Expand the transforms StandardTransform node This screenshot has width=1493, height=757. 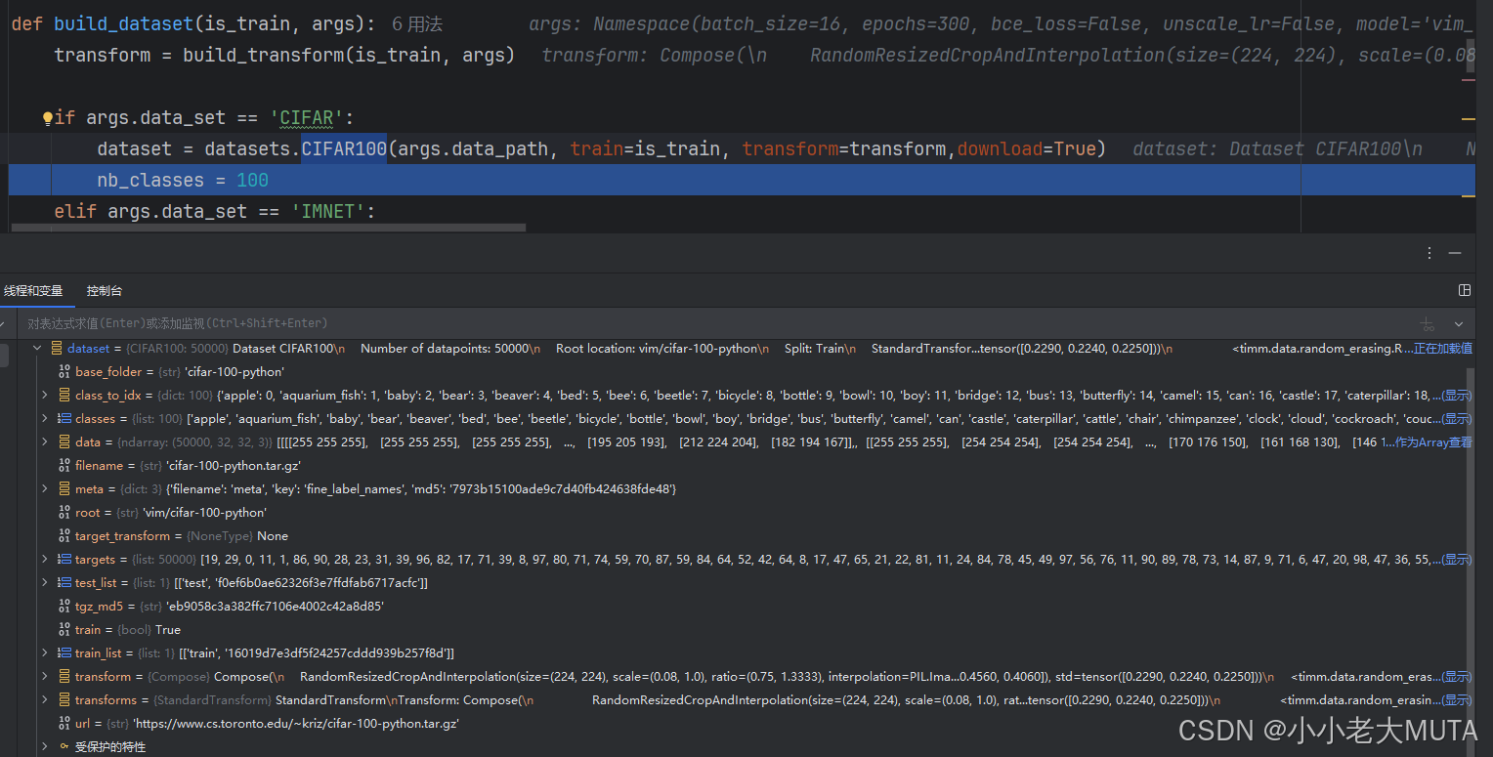point(45,699)
